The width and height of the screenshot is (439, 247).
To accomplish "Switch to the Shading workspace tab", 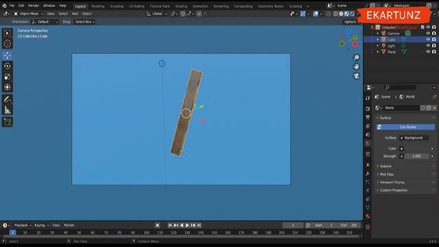I will (x=181, y=6).
